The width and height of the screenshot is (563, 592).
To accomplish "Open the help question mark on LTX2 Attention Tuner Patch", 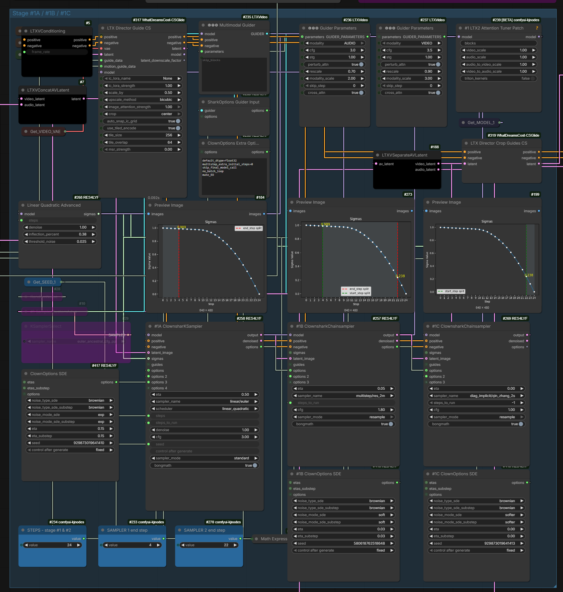I will pos(537,28).
